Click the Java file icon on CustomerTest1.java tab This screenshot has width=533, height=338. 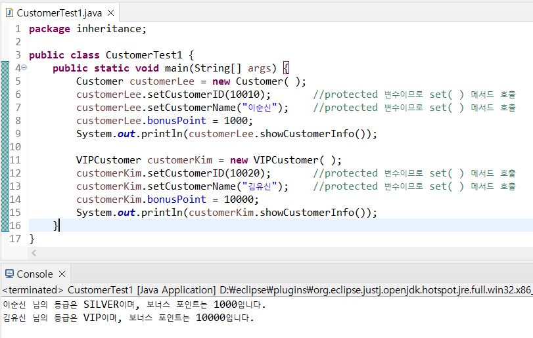coord(9,13)
